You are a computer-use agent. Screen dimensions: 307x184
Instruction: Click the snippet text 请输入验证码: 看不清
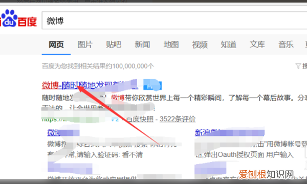point(109,155)
